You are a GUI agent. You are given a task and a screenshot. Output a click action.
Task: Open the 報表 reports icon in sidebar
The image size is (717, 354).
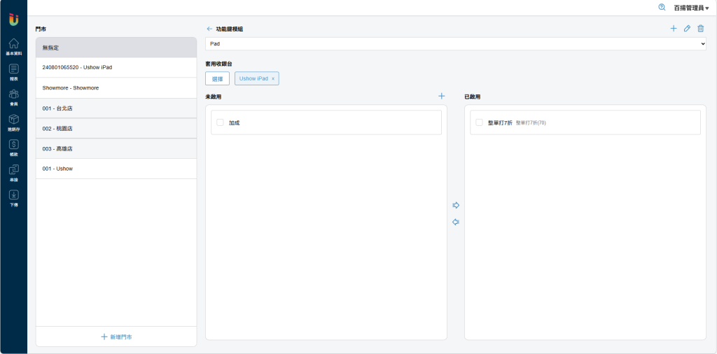coord(13,69)
